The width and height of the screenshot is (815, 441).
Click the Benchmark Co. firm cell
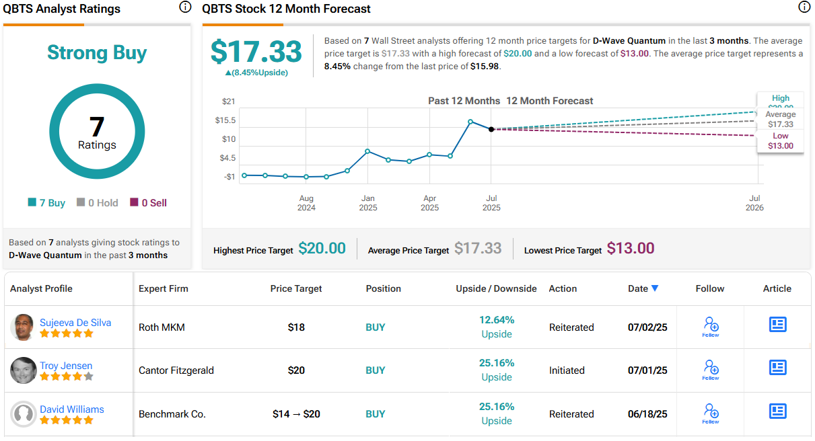(x=172, y=414)
